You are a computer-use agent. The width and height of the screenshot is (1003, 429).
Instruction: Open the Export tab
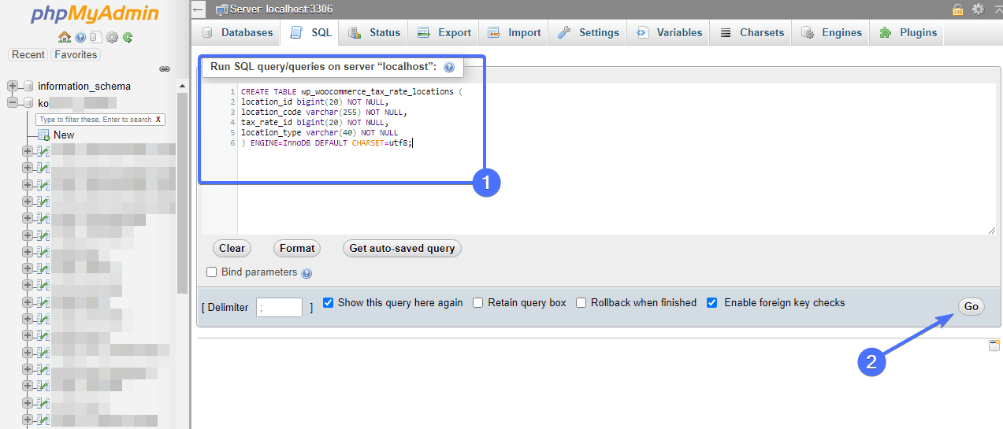[x=444, y=32]
